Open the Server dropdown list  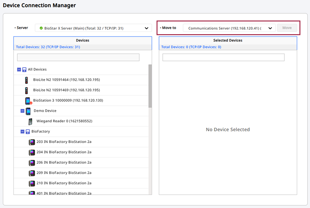146,28
